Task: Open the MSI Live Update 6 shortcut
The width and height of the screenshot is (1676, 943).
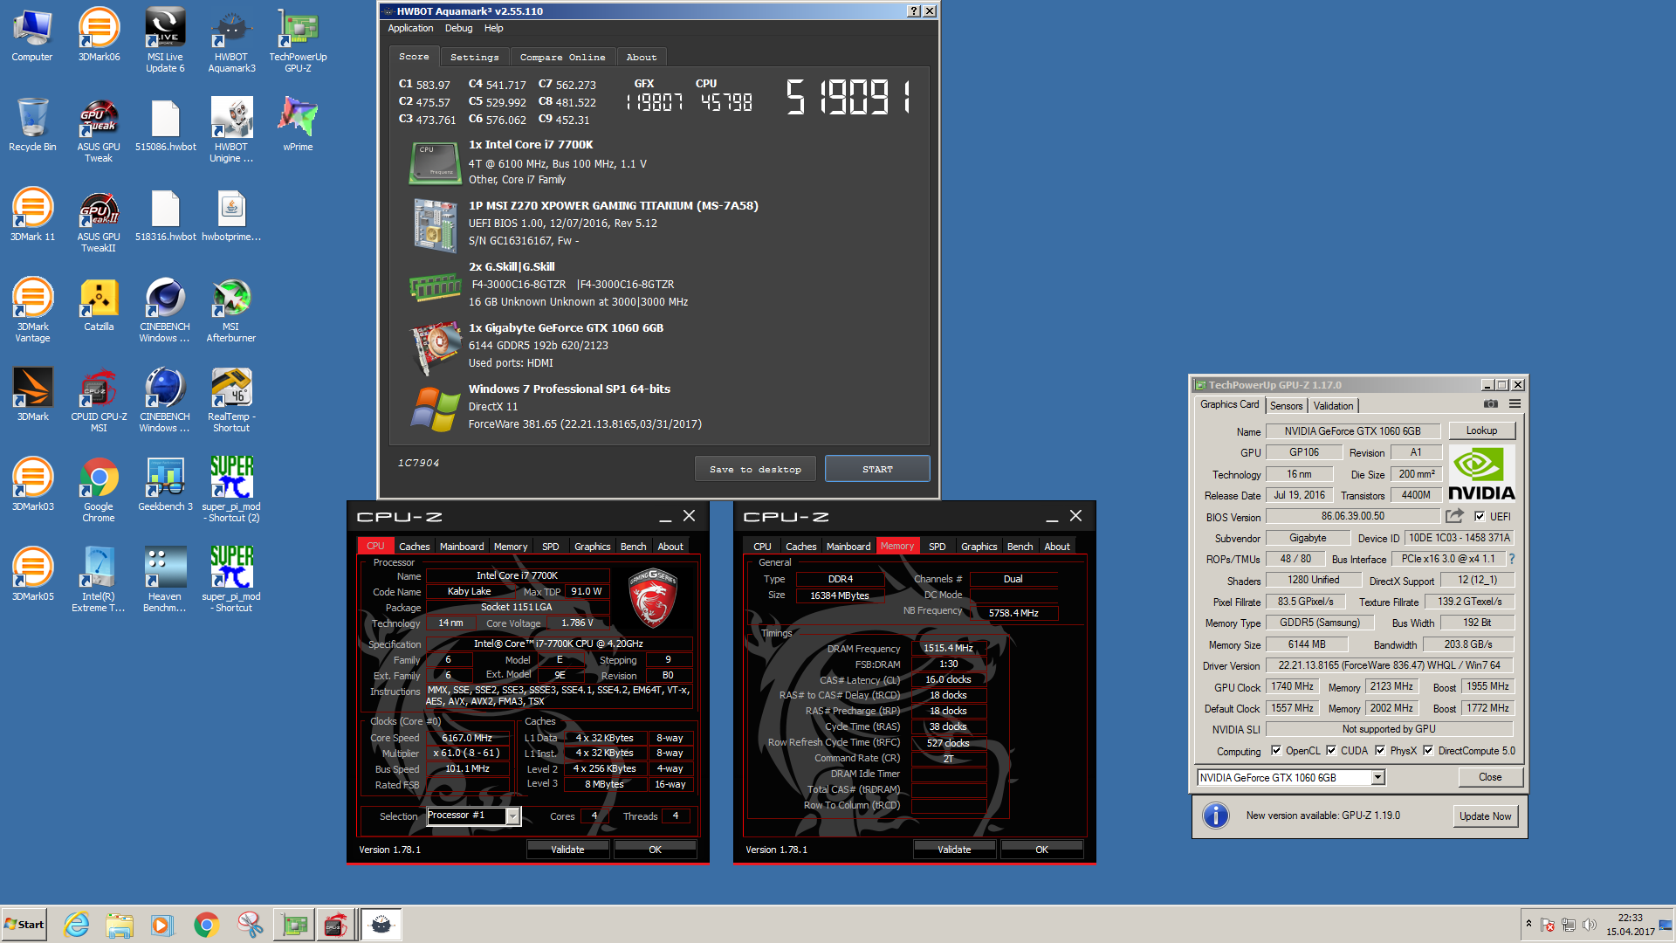Action: tap(165, 40)
